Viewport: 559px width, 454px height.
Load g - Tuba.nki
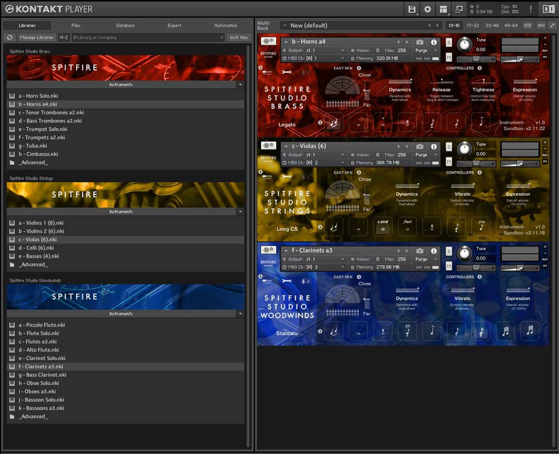pyautogui.click(x=125, y=146)
